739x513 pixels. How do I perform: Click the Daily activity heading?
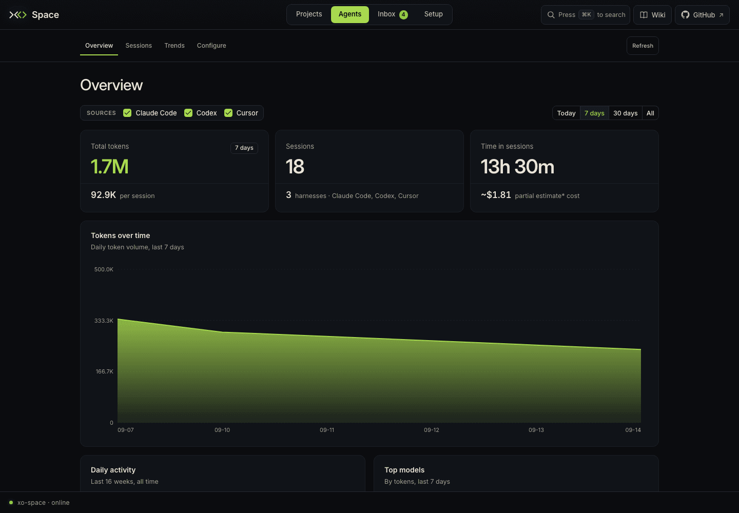point(113,470)
